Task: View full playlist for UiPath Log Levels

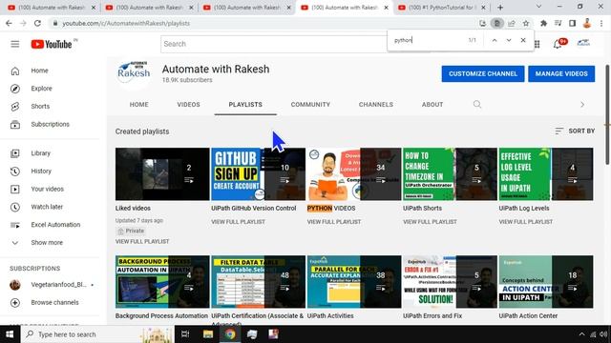Action: click(x=526, y=222)
